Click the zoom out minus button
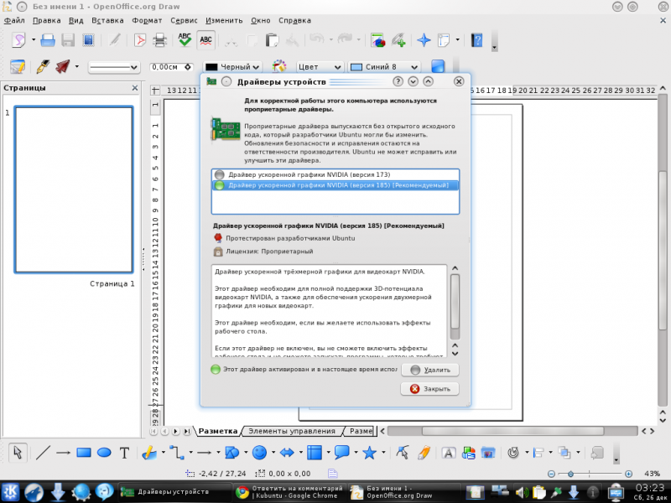The width and height of the screenshot is (671, 503). click(552, 474)
